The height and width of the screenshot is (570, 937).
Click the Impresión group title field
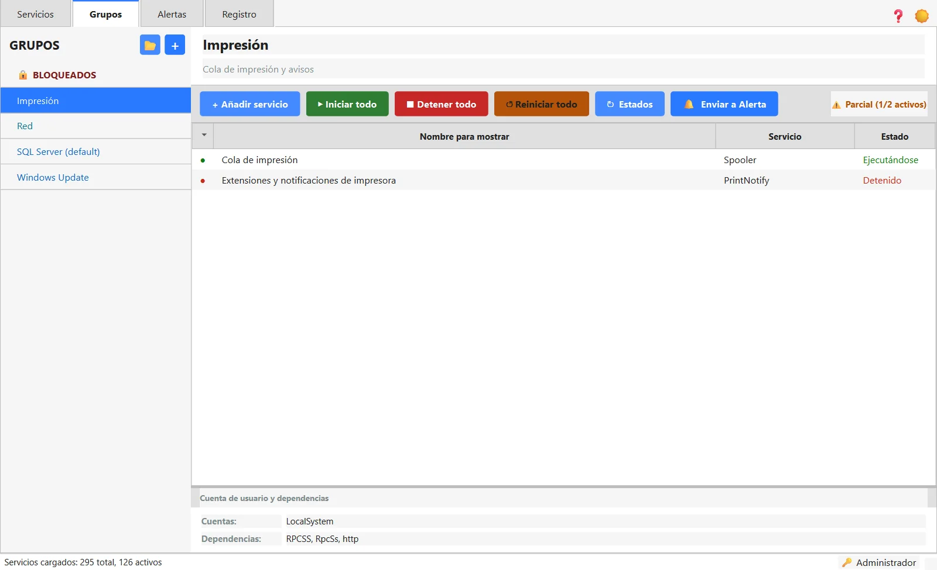(x=563, y=45)
